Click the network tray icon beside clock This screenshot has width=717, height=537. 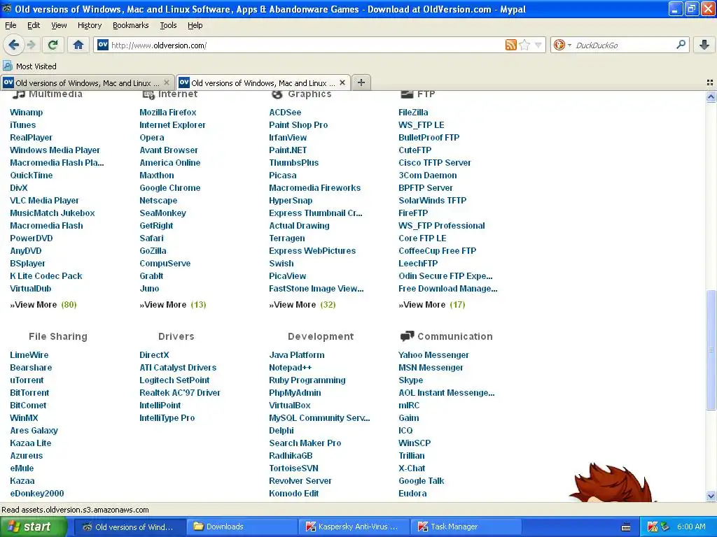click(665, 527)
